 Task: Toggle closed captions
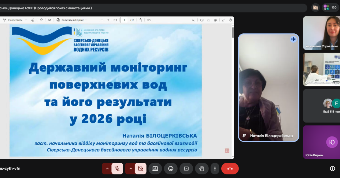[186, 169]
